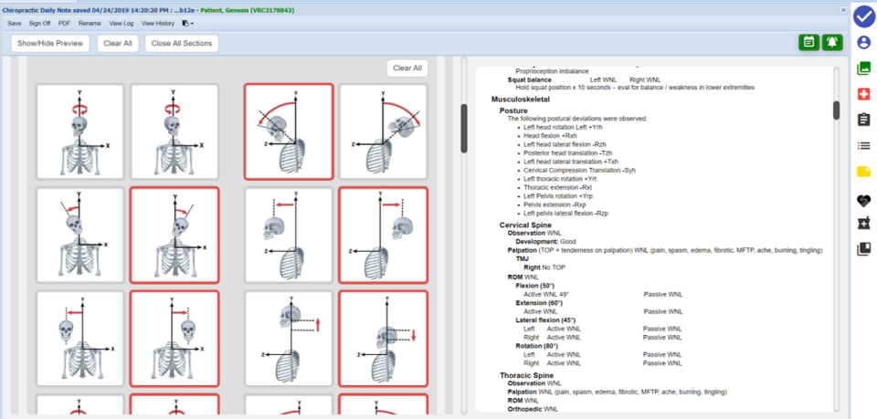Select front-view head lateral translation left-arrow card
Viewport: 877px width, 419px height.
[x=80, y=339]
